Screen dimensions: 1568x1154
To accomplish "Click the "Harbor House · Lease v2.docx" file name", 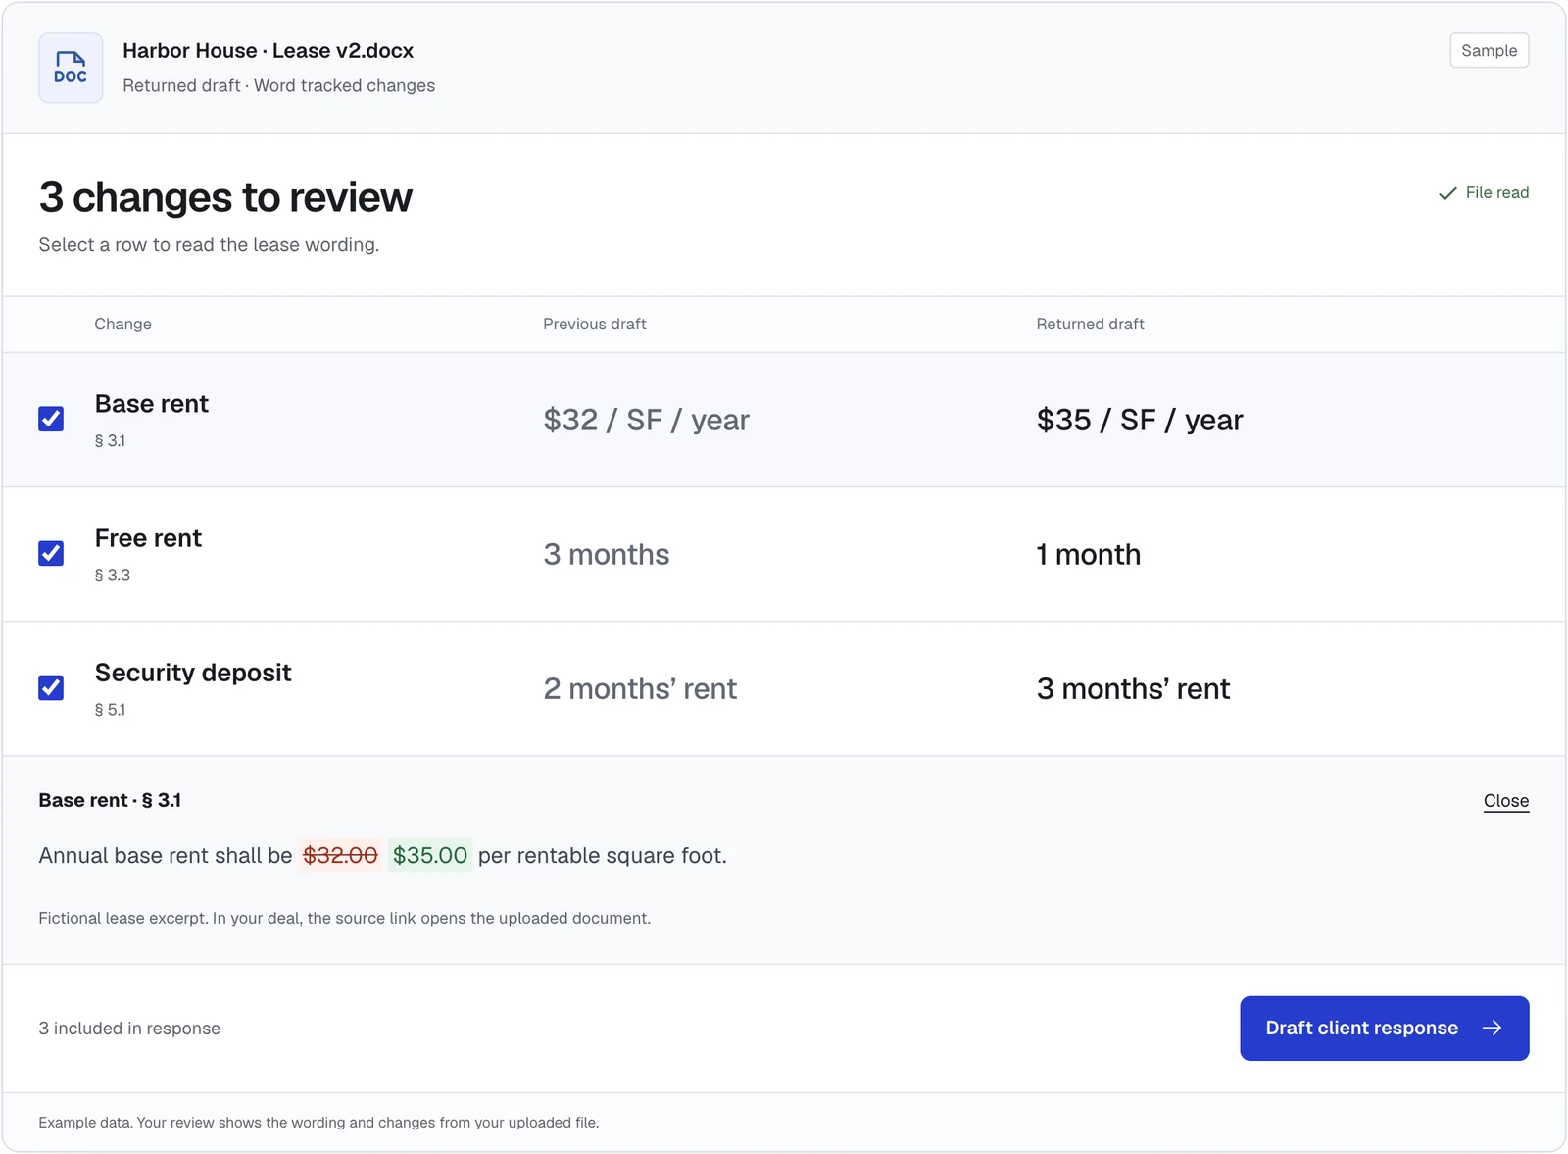I will click(268, 51).
